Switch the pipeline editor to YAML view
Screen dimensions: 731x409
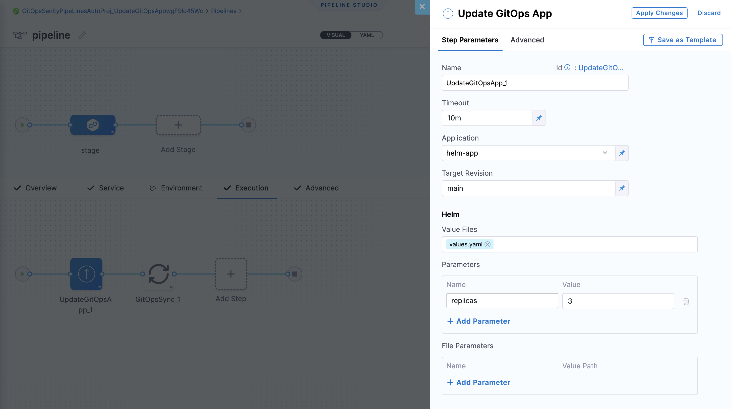(367, 35)
